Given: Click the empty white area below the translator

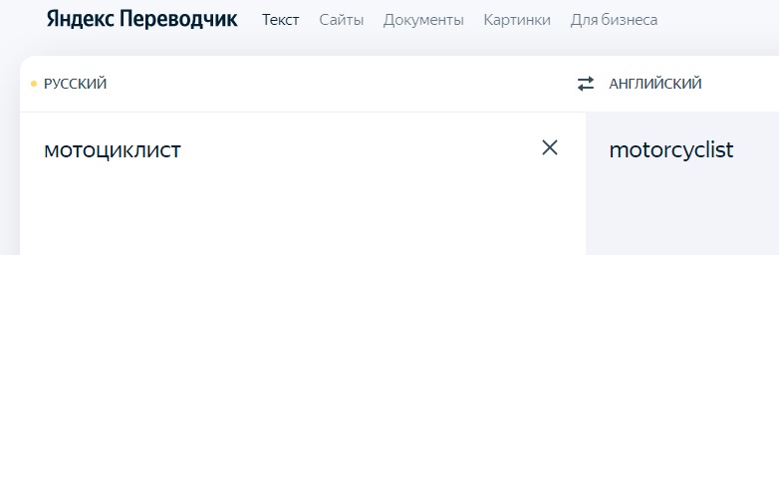Looking at the screenshot, I should (389, 368).
